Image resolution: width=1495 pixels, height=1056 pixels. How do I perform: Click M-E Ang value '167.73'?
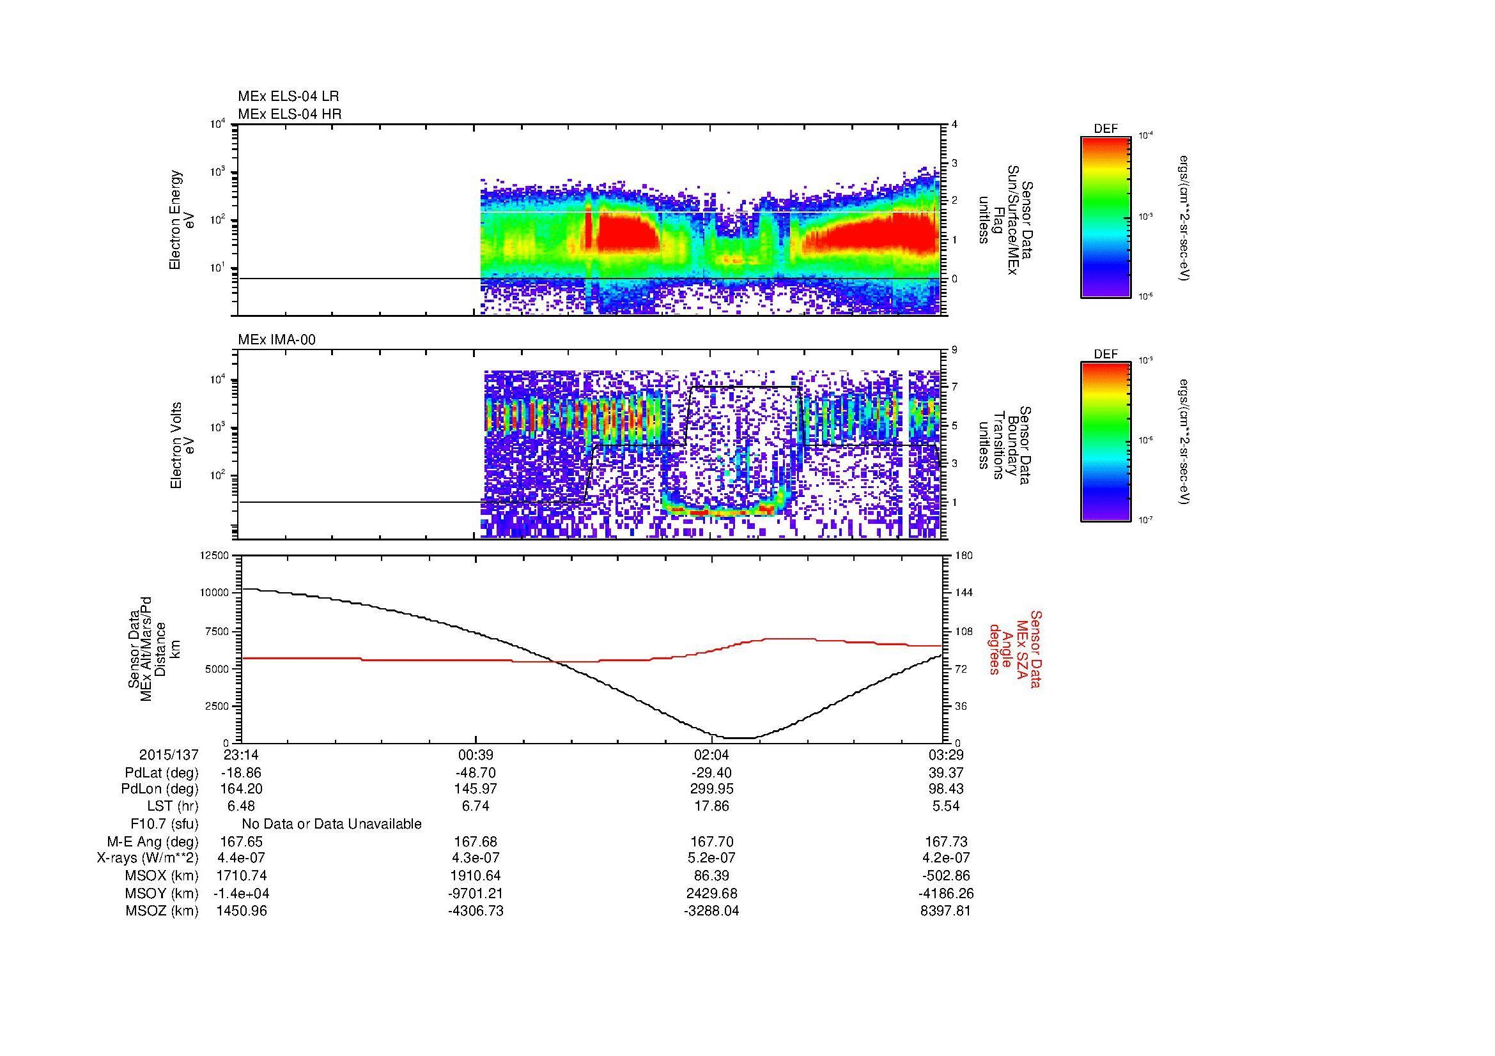[x=947, y=842]
